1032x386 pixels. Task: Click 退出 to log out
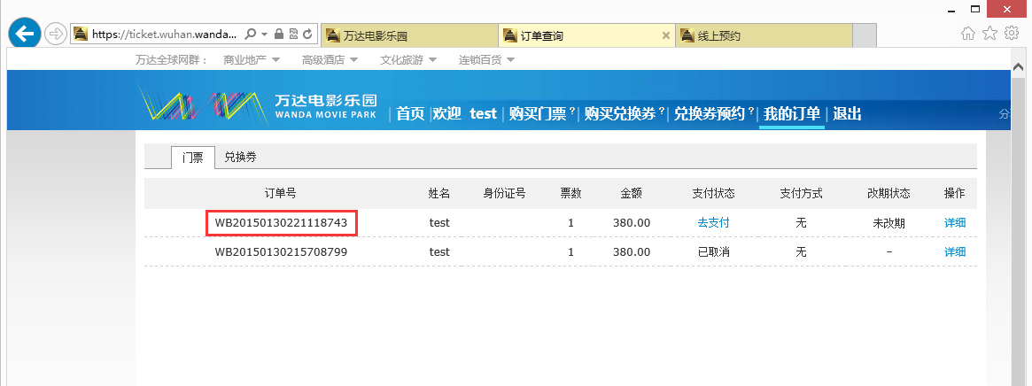click(x=847, y=113)
